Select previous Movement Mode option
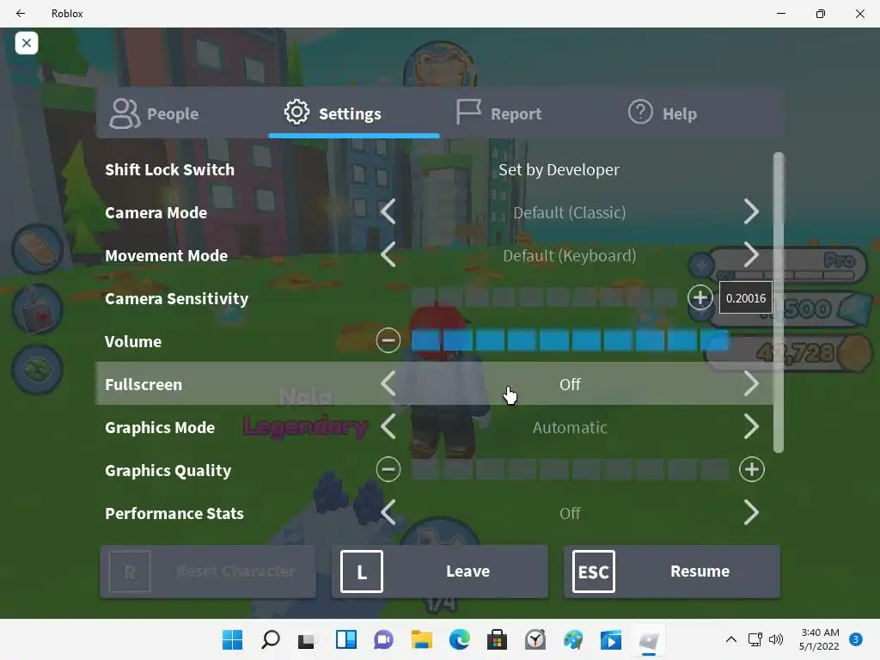Viewport: 880px width, 660px height. pyautogui.click(x=388, y=255)
